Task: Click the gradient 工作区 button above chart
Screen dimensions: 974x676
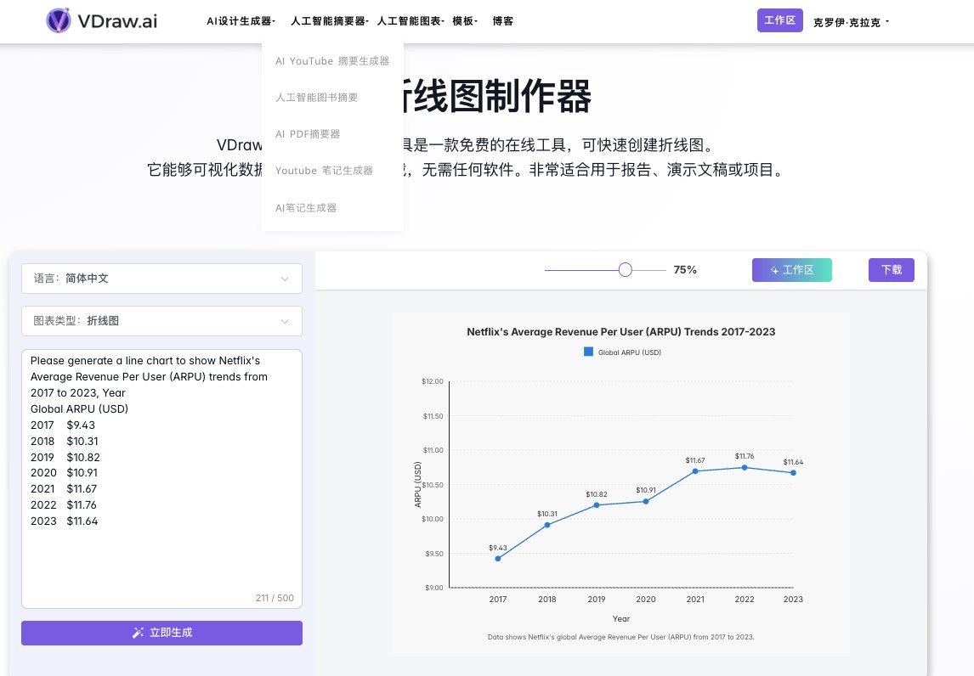Action: 791,270
